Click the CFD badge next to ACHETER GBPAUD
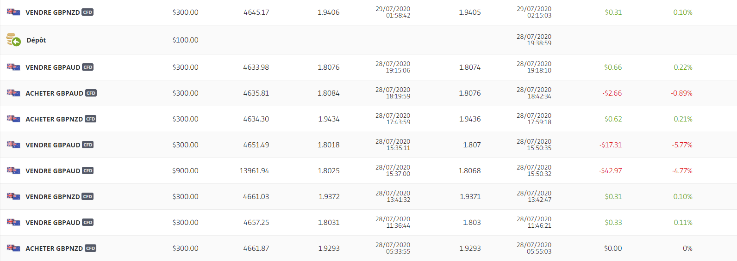Image resolution: width=737 pixels, height=261 pixels. tap(91, 93)
